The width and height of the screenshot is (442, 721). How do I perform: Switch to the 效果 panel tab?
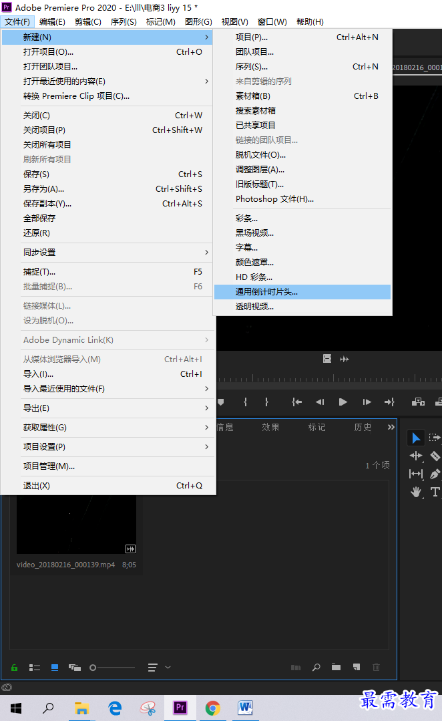[270, 427]
